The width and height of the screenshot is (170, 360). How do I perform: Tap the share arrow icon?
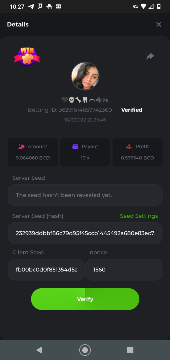coord(150,56)
